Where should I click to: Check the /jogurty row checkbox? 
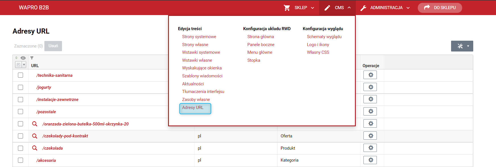[20, 87]
